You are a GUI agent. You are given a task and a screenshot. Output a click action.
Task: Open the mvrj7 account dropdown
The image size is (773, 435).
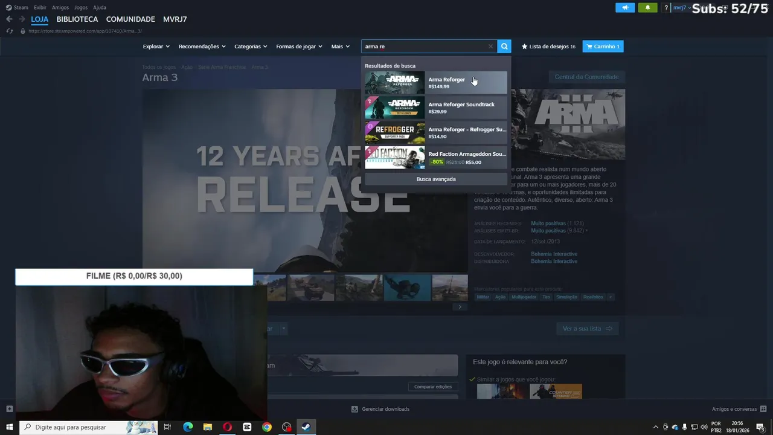click(682, 8)
